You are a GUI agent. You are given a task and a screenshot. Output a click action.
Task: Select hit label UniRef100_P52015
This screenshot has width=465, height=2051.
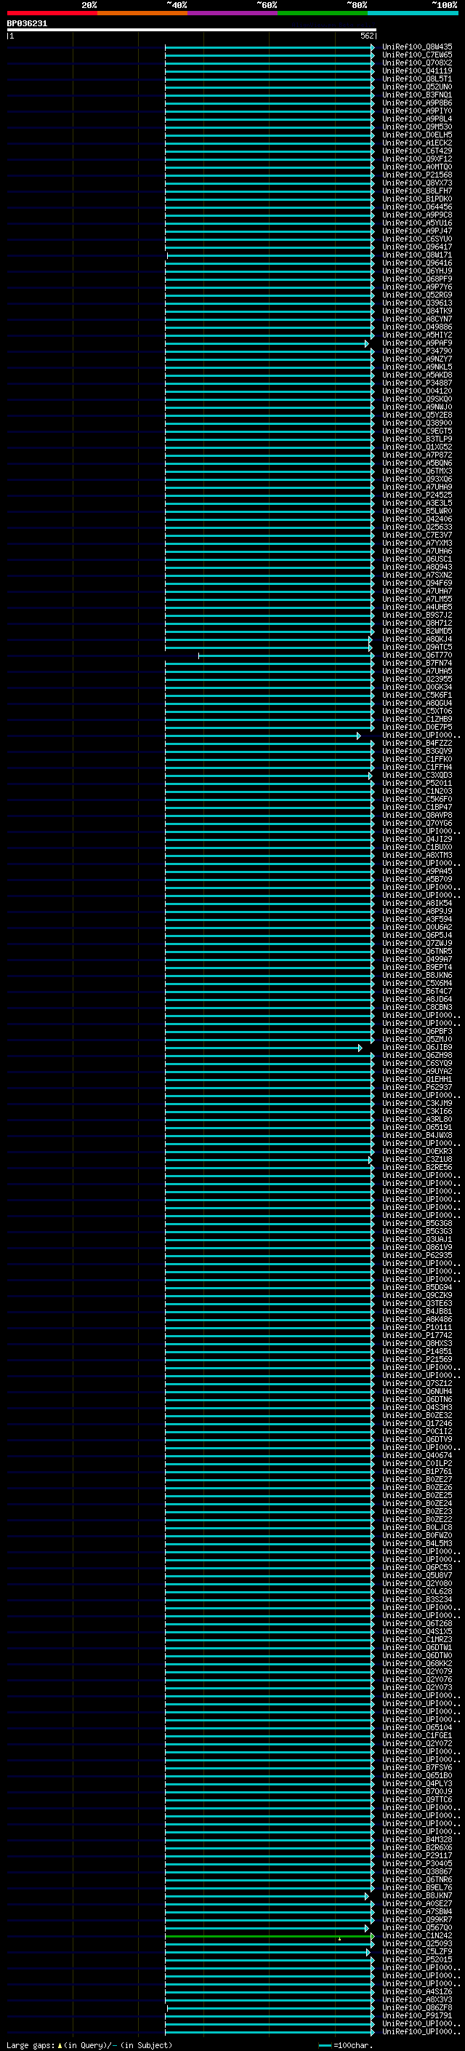point(417,1959)
